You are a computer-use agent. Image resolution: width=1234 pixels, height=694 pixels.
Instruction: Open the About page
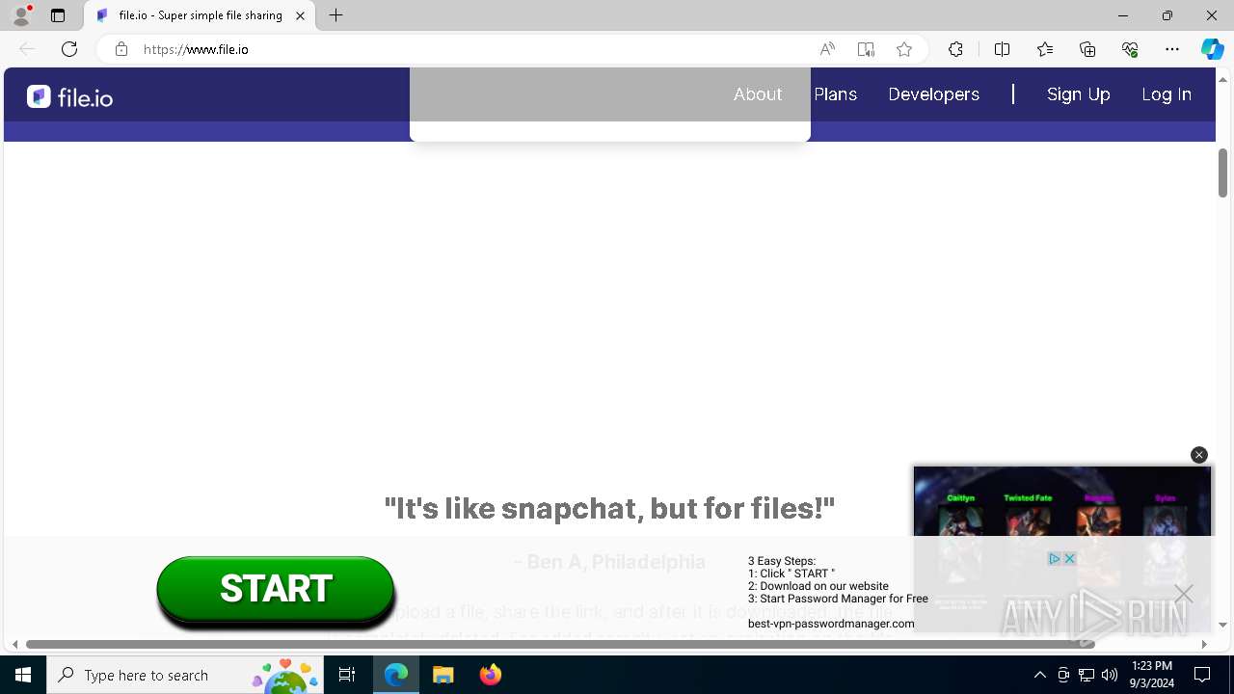click(758, 94)
